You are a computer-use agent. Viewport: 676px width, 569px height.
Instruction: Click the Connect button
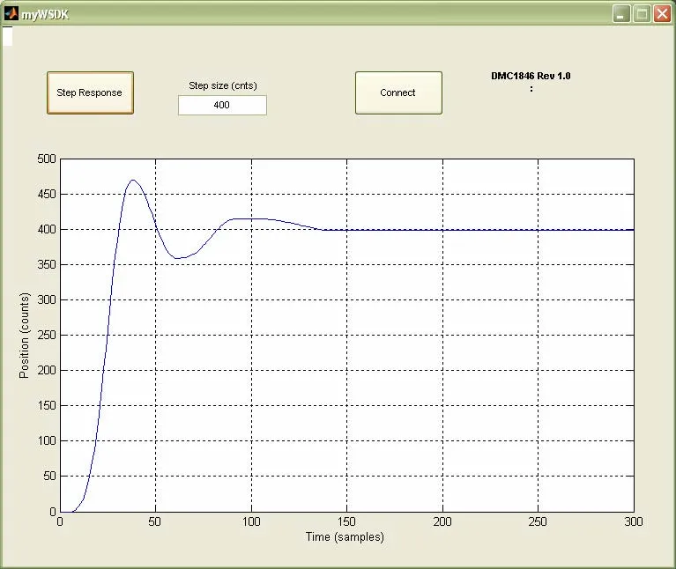click(398, 92)
